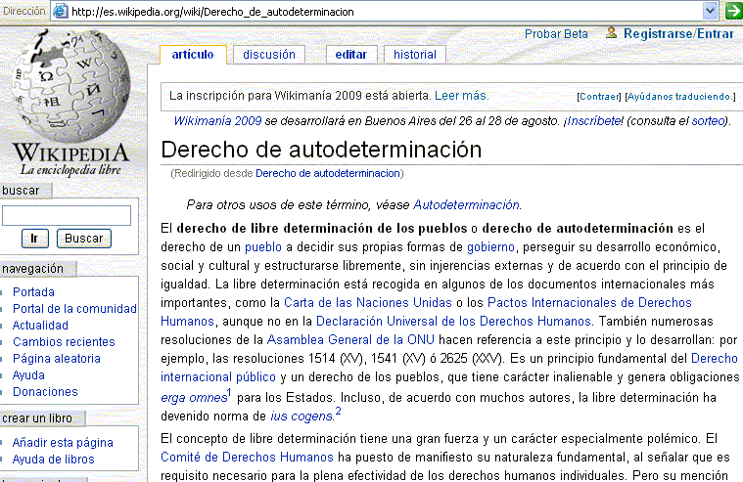Viewport: 743px width, 482px height.
Task: Click Añadir esta página
Action: click(63, 443)
